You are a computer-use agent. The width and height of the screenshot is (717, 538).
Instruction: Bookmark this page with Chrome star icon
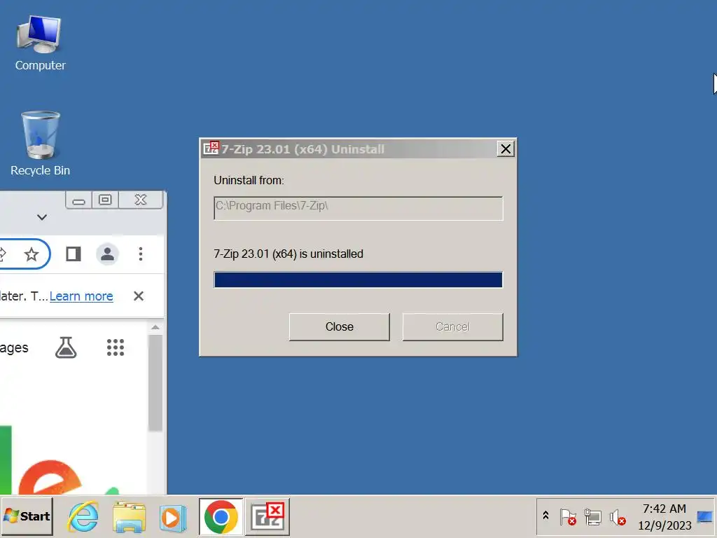click(x=32, y=254)
